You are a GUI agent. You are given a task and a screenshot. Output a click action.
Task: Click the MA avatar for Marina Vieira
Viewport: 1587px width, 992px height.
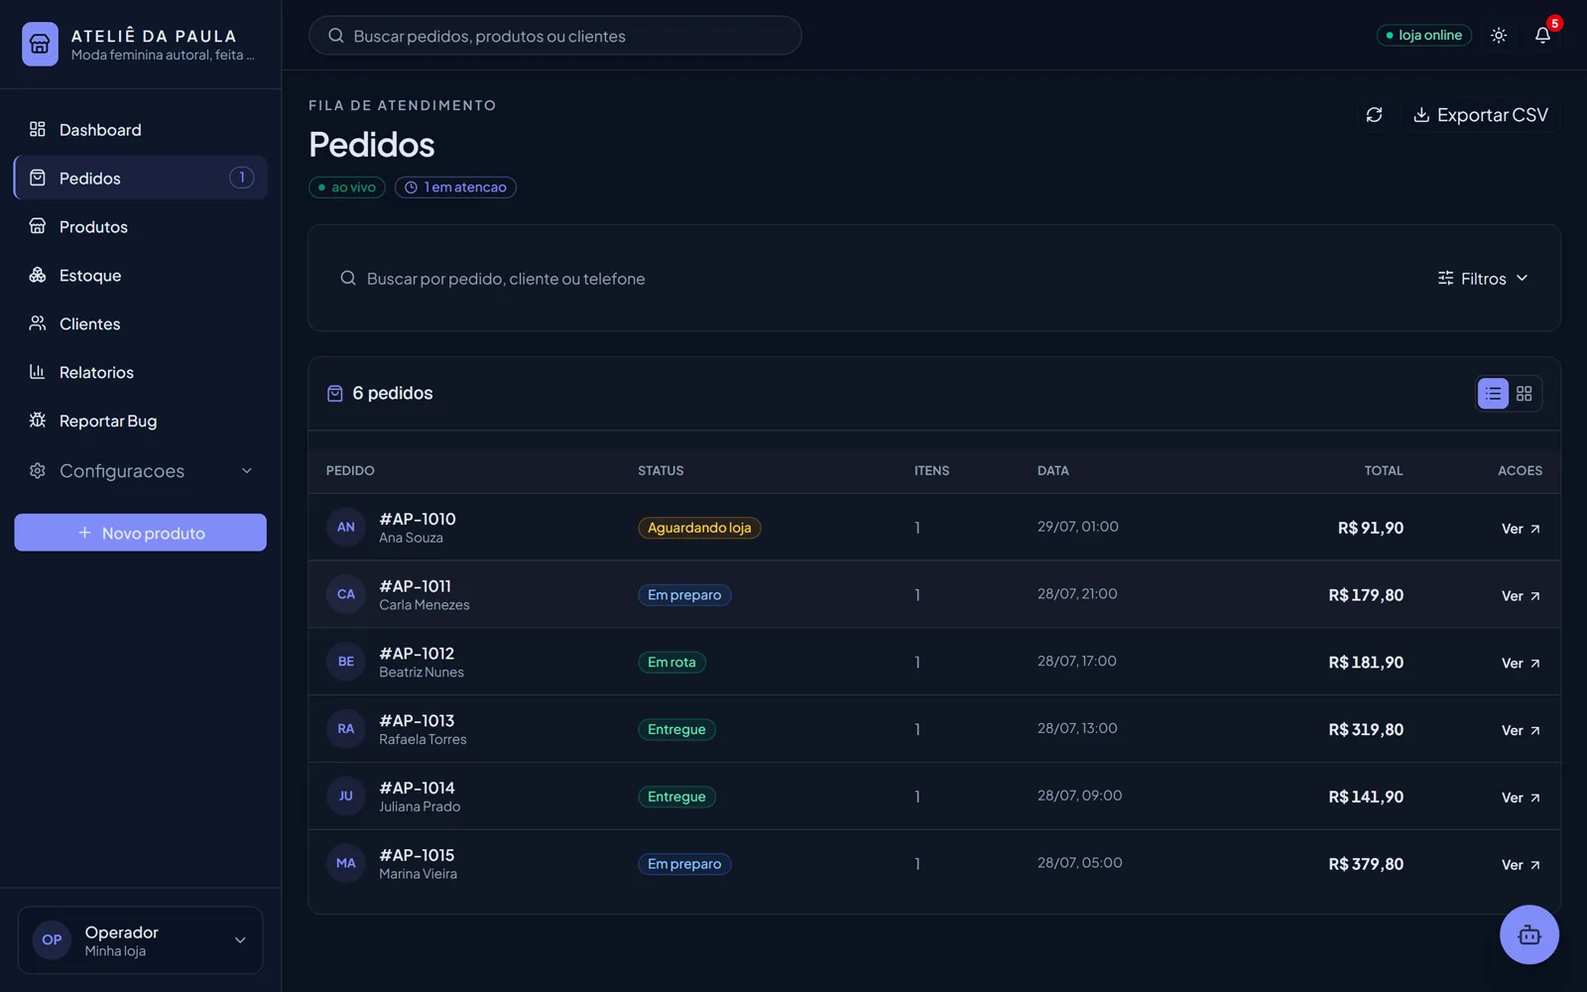click(x=346, y=863)
